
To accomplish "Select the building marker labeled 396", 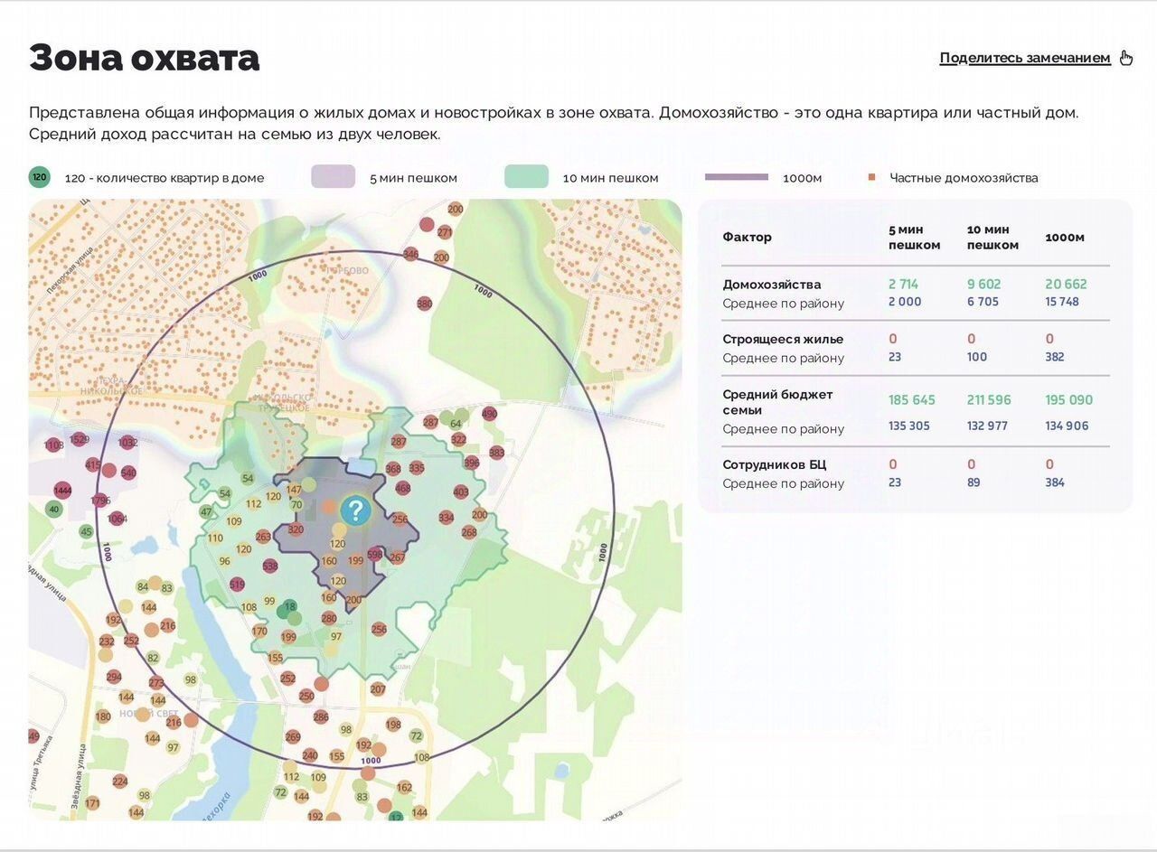I will [x=472, y=463].
